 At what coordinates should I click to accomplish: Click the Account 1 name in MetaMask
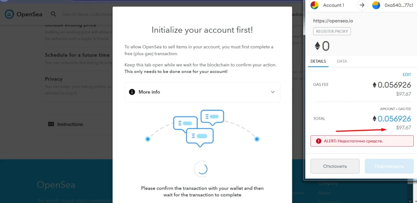(x=334, y=5)
